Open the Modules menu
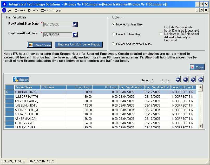Viewport: 210px width, 165px height. (x=20, y=10)
